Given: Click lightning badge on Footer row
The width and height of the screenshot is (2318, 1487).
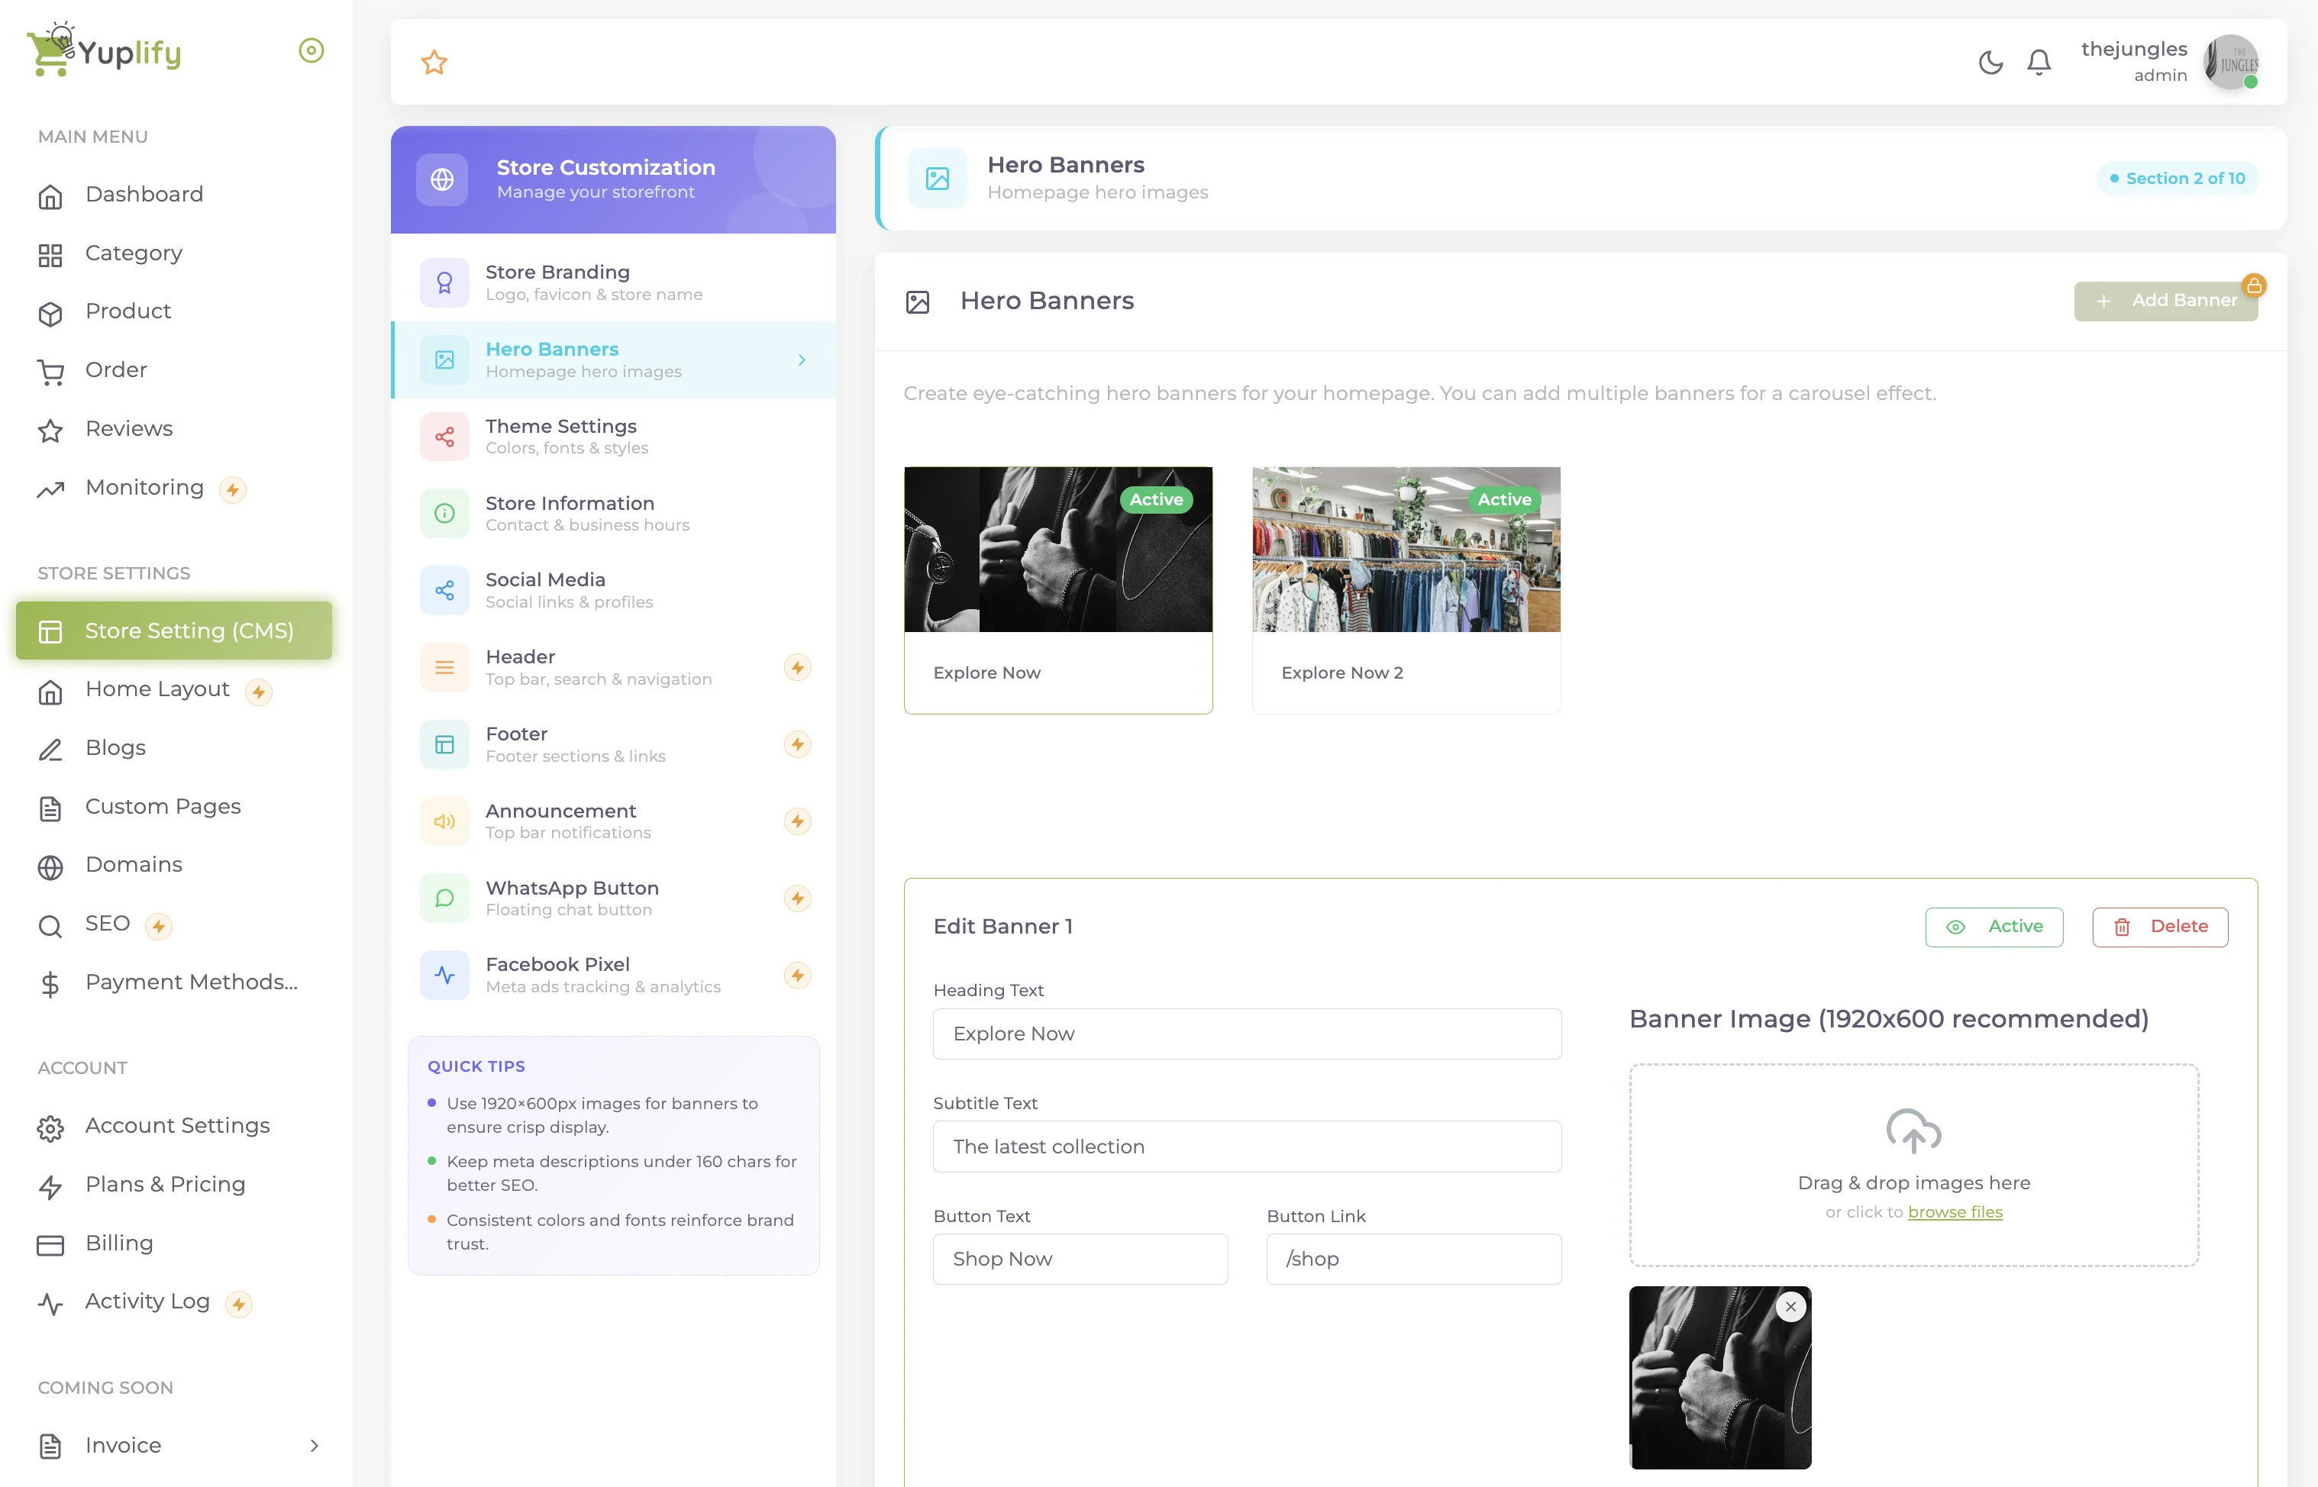Looking at the screenshot, I should 797,744.
